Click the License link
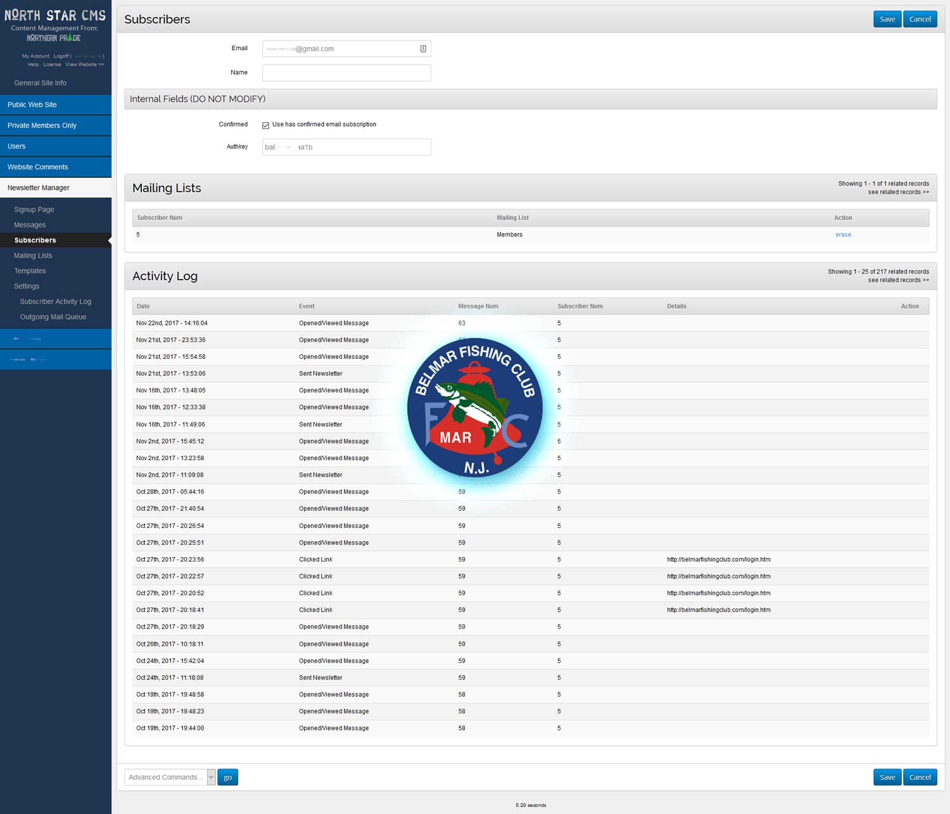Image resolution: width=950 pixels, height=814 pixels. click(52, 65)
